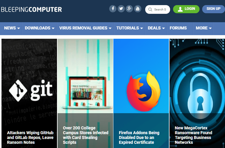Viewport: 225px width, 148px height.
Task: Expand the DEALS dropdown menu
Action: coord(156,29)
